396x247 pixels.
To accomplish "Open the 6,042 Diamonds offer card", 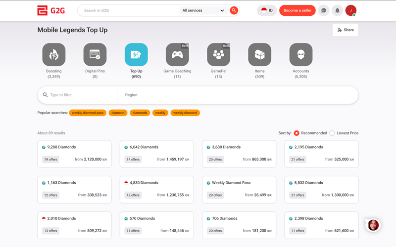I will [x=156, y=154].
